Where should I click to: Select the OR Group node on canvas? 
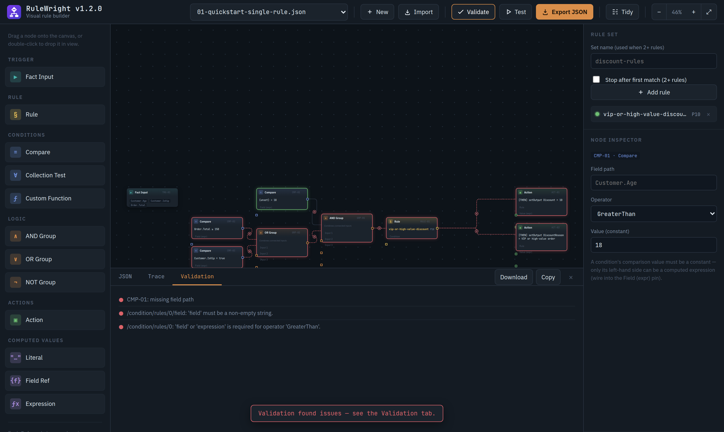[282, 242]
